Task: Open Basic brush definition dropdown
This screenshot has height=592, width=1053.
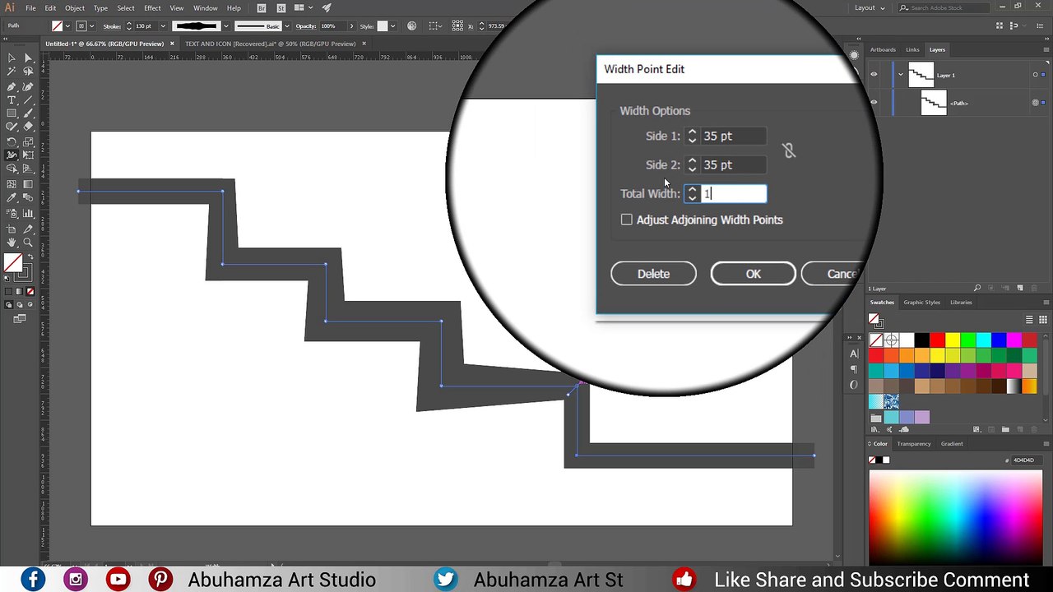Action: click(x=287, y=26)
